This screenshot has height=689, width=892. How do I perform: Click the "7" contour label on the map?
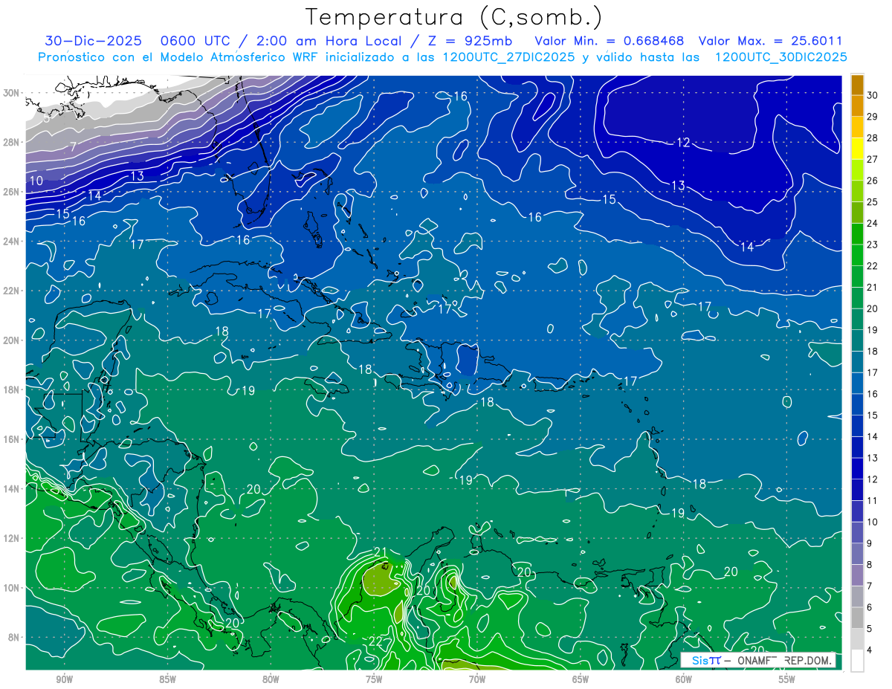pos(73,146)
